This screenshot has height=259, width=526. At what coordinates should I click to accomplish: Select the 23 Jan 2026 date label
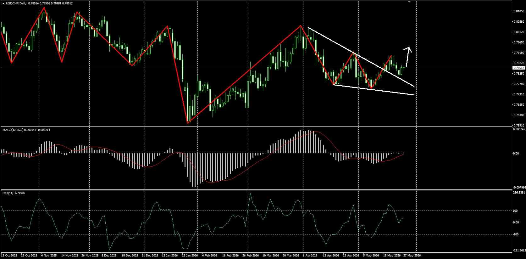(x=190, y=256)
